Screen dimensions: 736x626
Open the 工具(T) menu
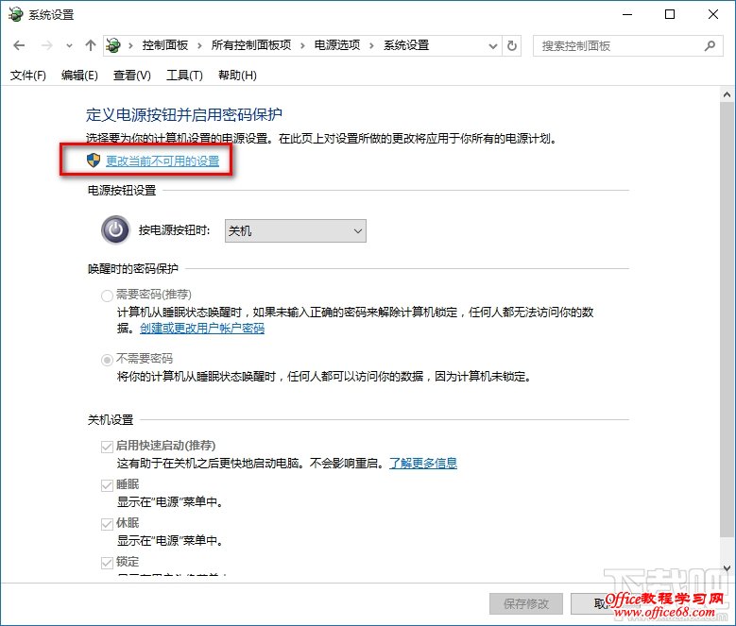184,75
